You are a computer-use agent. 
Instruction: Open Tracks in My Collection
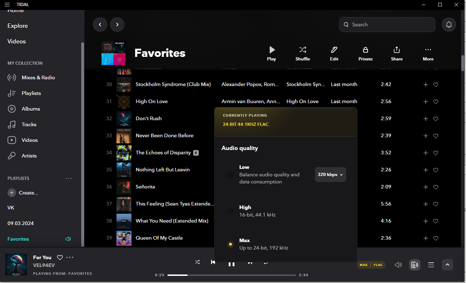[22, 124]
